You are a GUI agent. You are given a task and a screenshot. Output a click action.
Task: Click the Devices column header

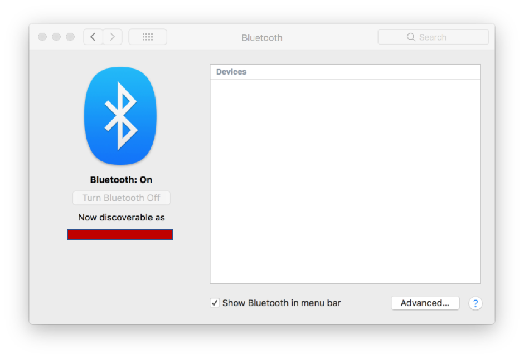tap(345, 72)
